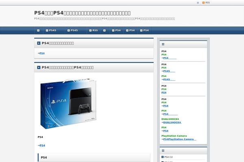Image resolution: width=244 pixels, height=162 pixels.
Task: Click the orange RSS feed icon
Action: click(x=204, y=2)
